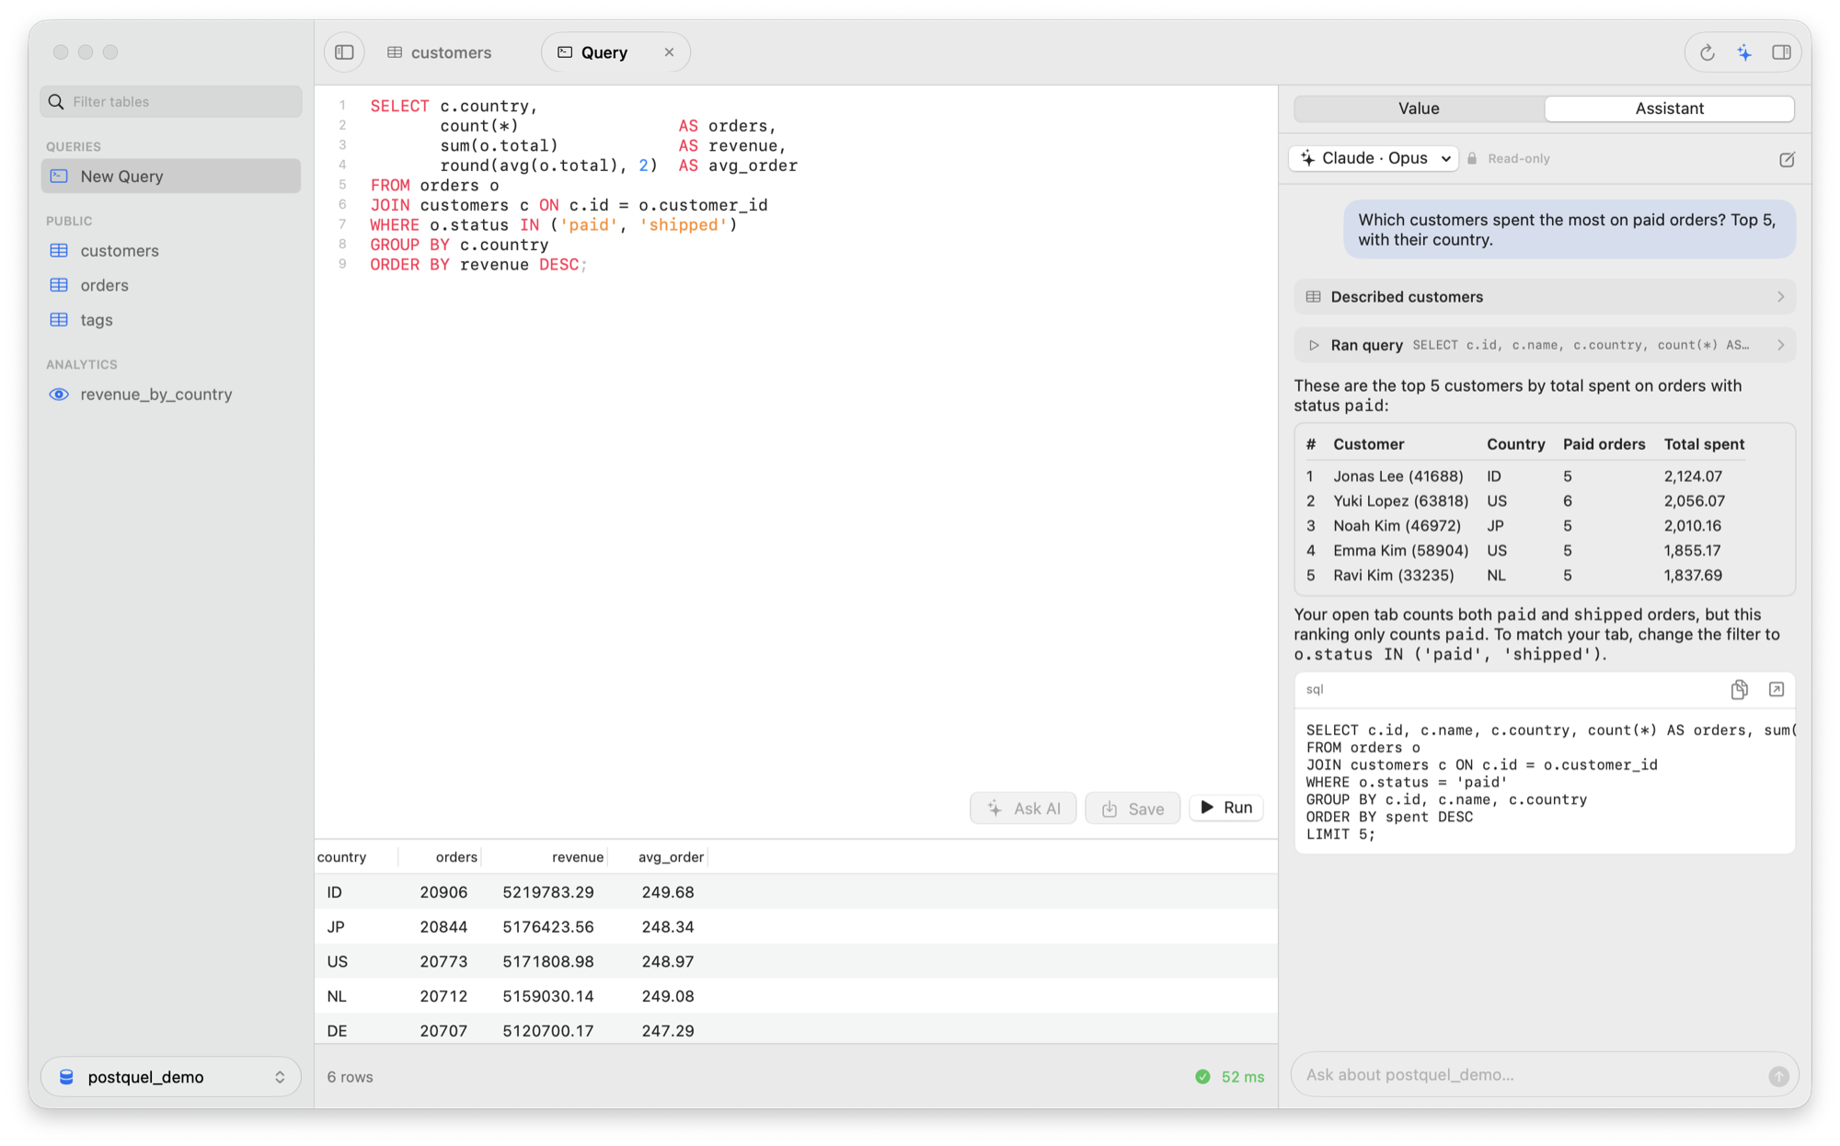Click the Run button
This screenshot has width=1840, height=1146.
1226,808
